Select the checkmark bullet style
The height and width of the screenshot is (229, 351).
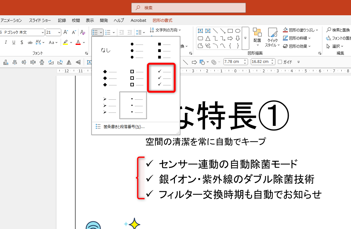point(161,78)
